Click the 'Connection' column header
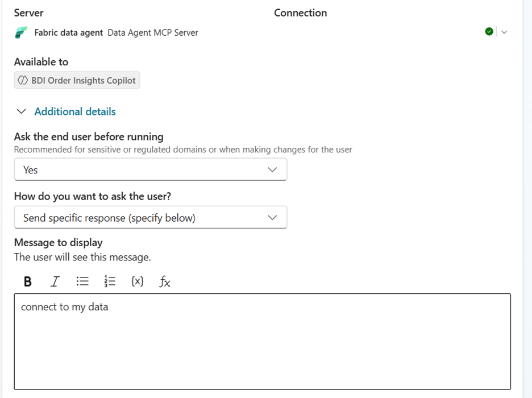532x398 pixels. [300, 13]
